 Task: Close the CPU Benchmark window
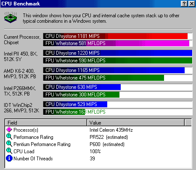coord(191,4)
